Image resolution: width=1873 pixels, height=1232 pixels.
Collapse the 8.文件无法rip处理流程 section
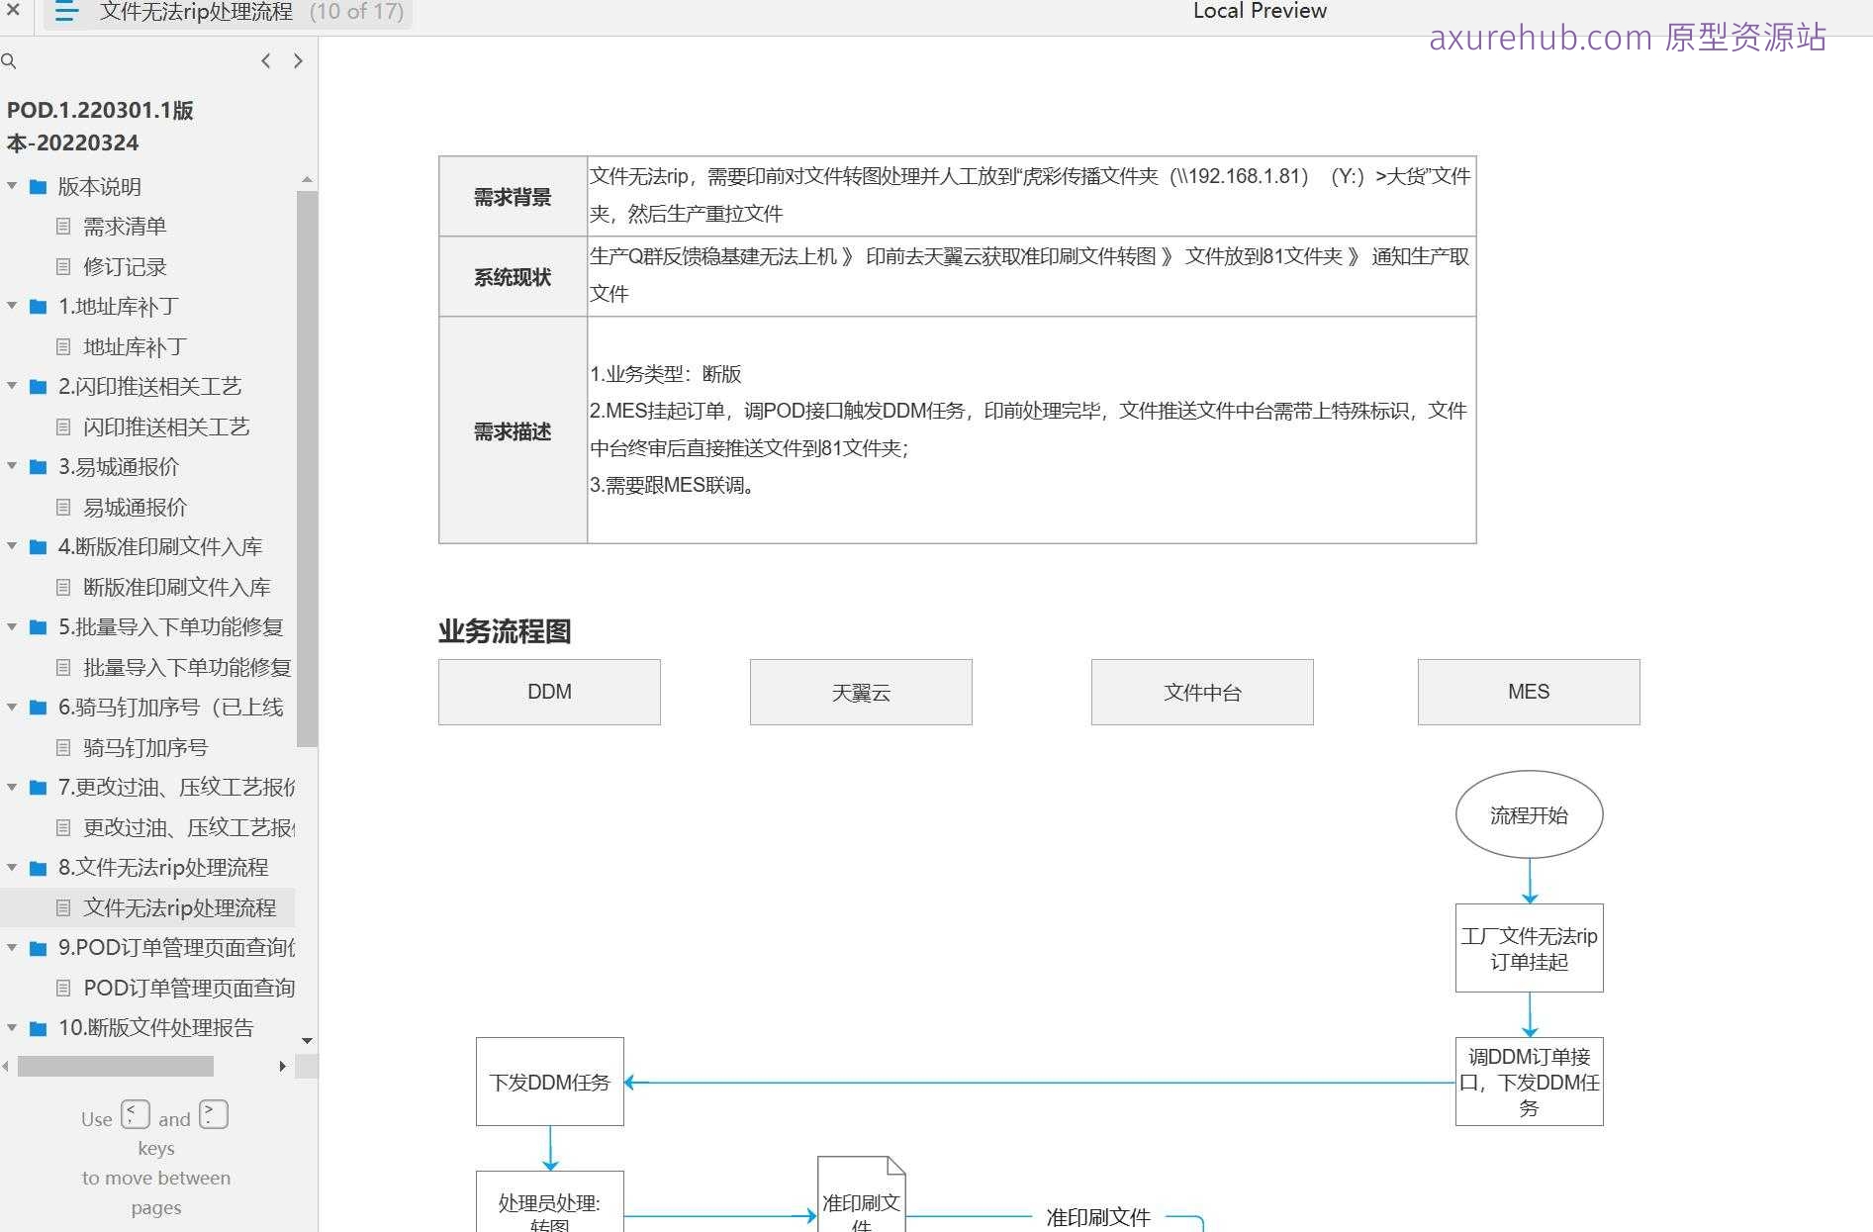tap(12, 868)
